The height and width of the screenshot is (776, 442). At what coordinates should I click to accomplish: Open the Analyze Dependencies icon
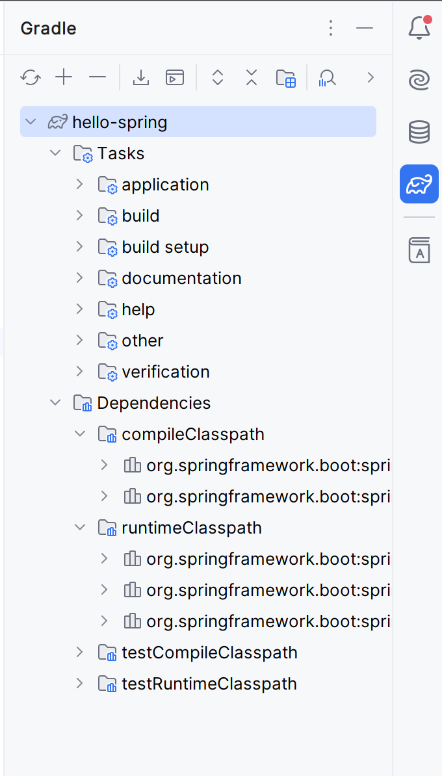coord(328,78)
